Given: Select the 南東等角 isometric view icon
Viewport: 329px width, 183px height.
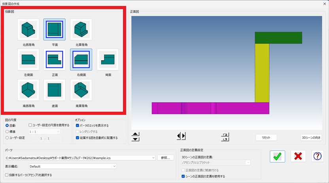Looking at the screenshot, I should [x=81, y=90].
